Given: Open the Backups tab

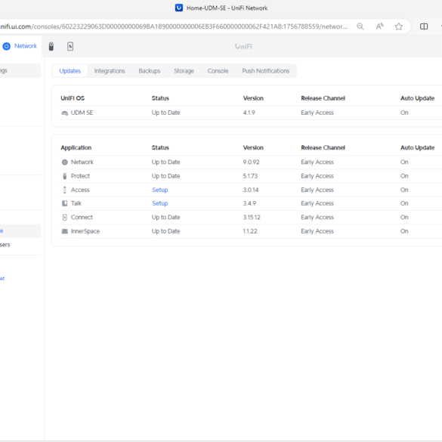Looking at the screenshot, I should 150,71.
